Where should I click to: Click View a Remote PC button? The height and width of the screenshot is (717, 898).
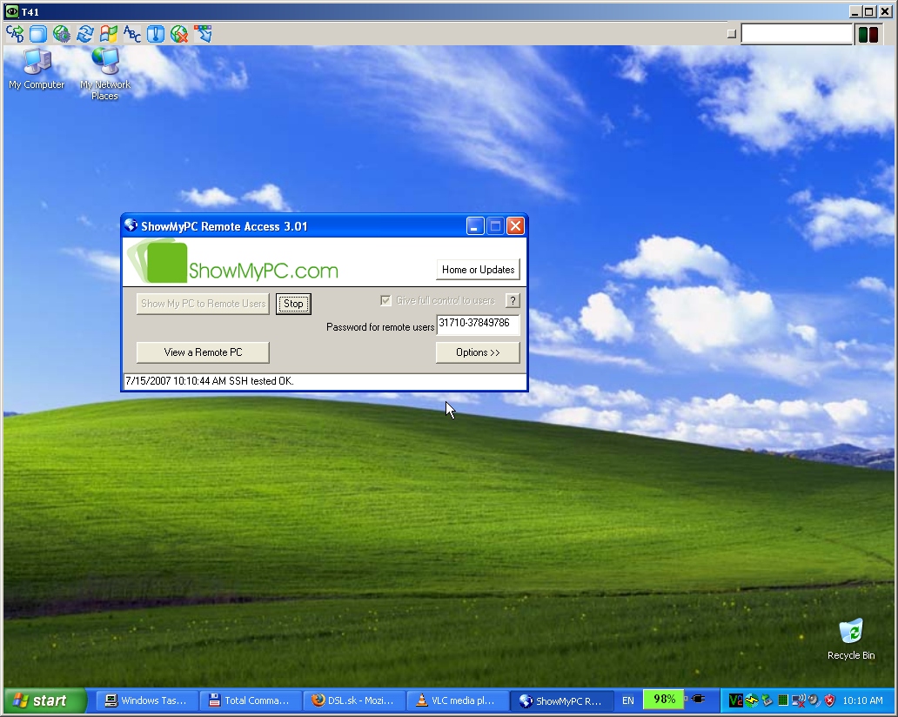point(204,352)
